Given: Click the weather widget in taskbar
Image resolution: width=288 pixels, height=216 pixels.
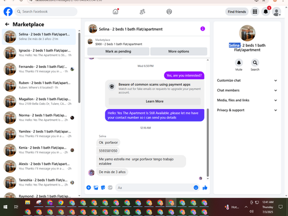Looking at the screenshot, I should click(232, 207).
